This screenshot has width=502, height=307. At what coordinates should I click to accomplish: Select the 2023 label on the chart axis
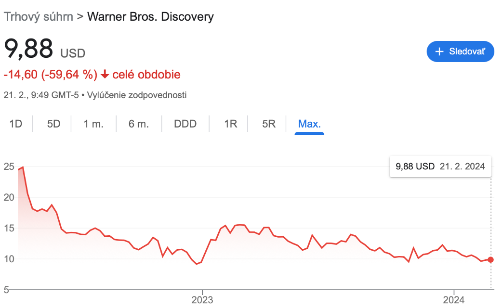coord(202,299)
